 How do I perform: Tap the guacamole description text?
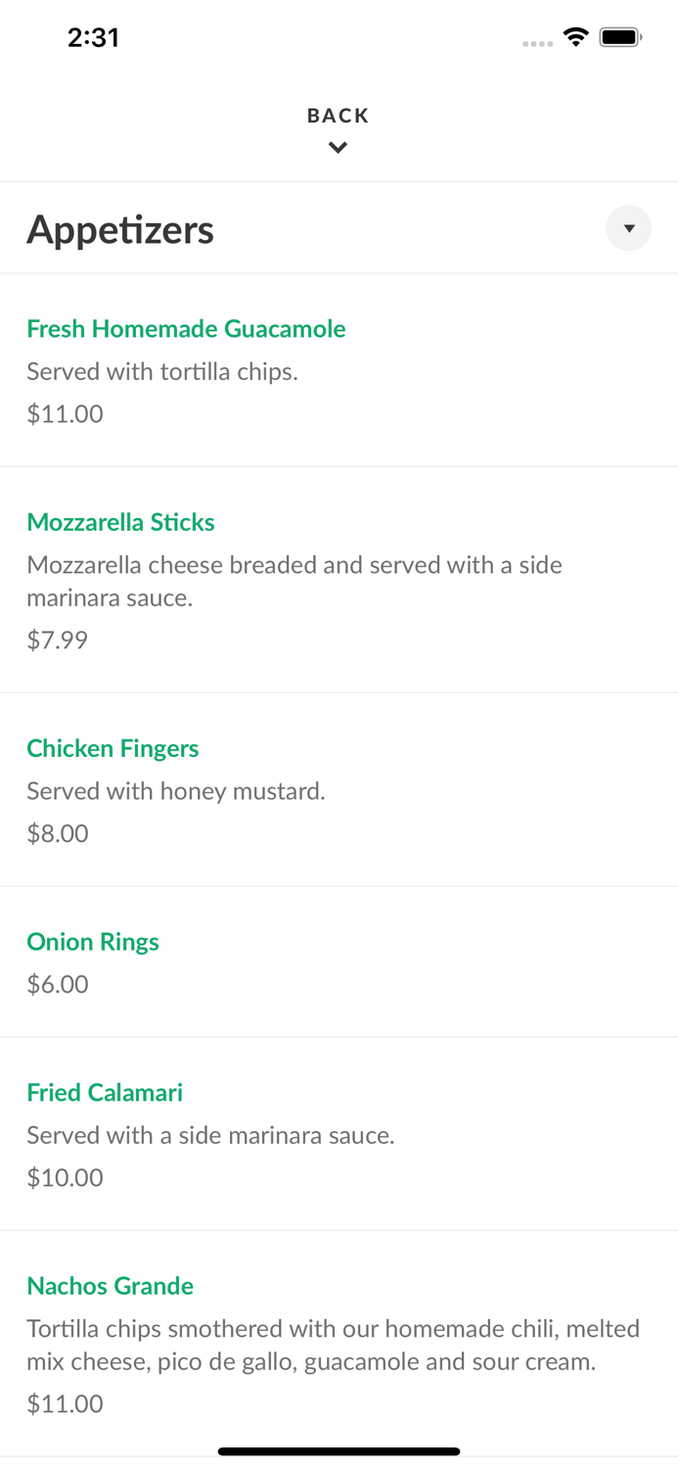pos(162,371)
